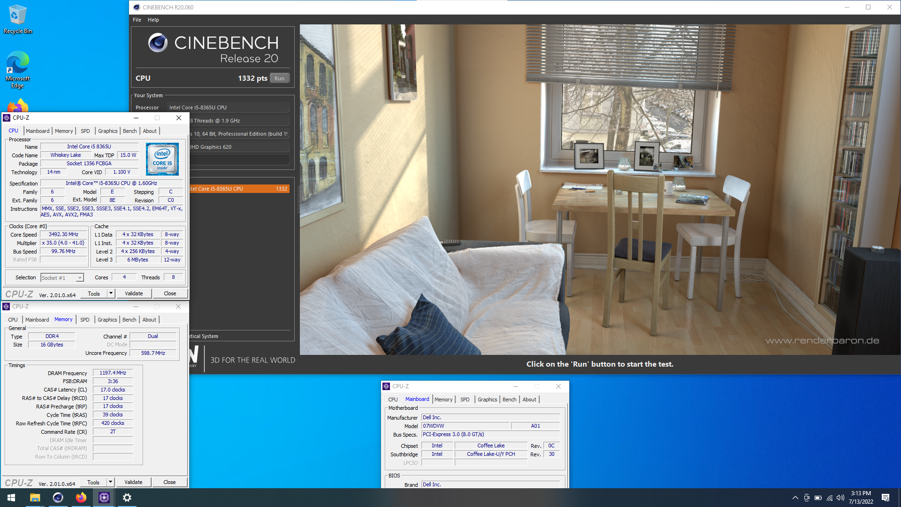
Task: Open CPU-Z taskbar icon
Action: coord(104,498)
